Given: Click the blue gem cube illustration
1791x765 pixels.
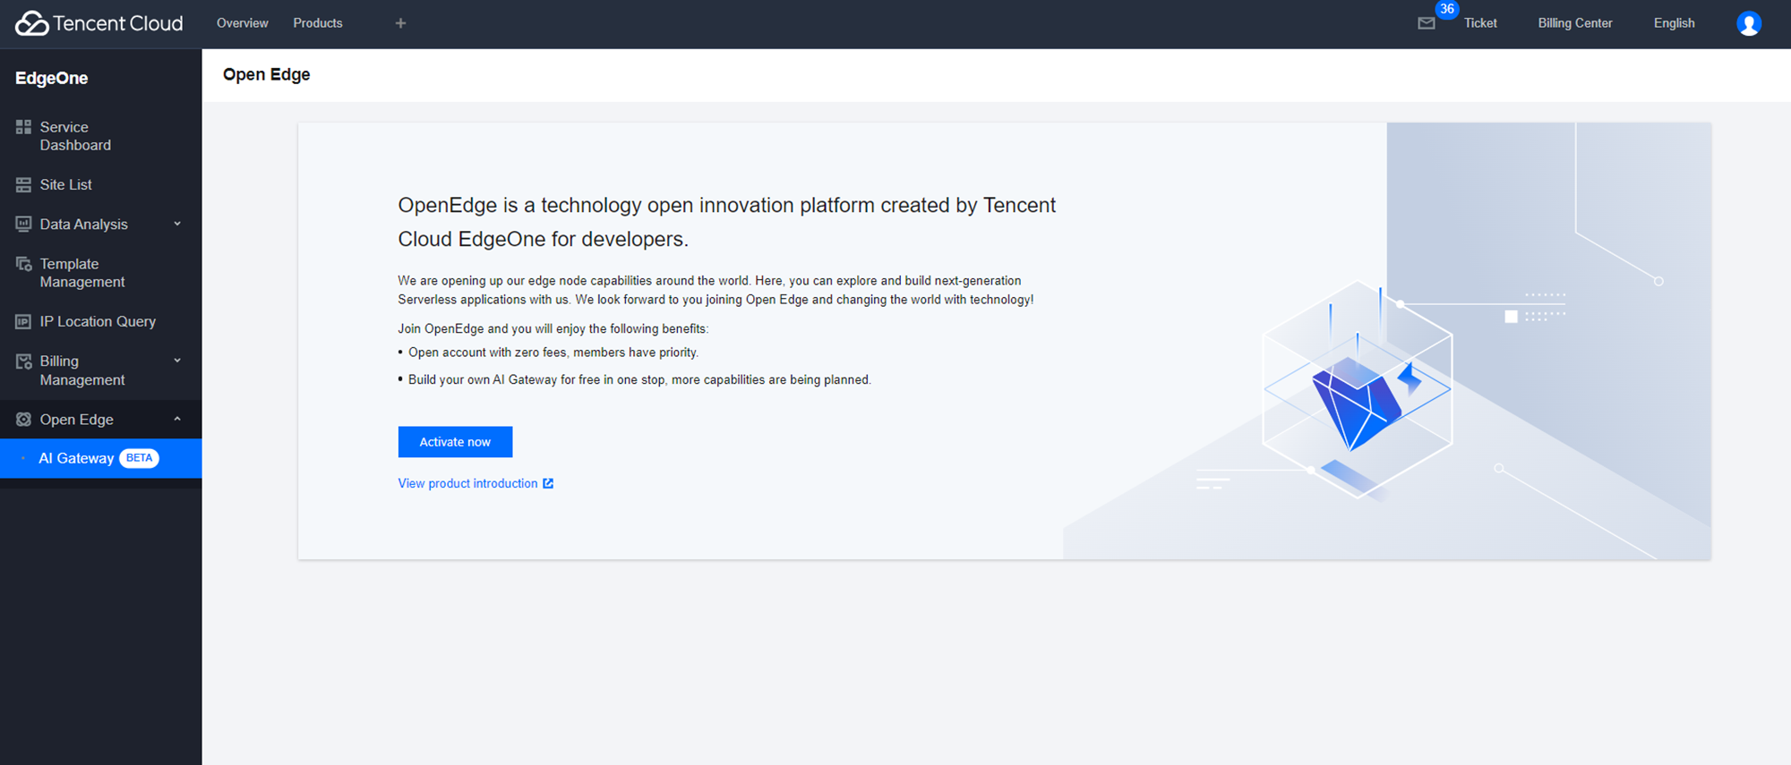Looking at the screenshot, I should tap(1357, 389).
